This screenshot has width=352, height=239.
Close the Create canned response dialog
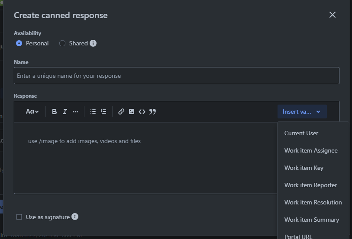point(333,15)
